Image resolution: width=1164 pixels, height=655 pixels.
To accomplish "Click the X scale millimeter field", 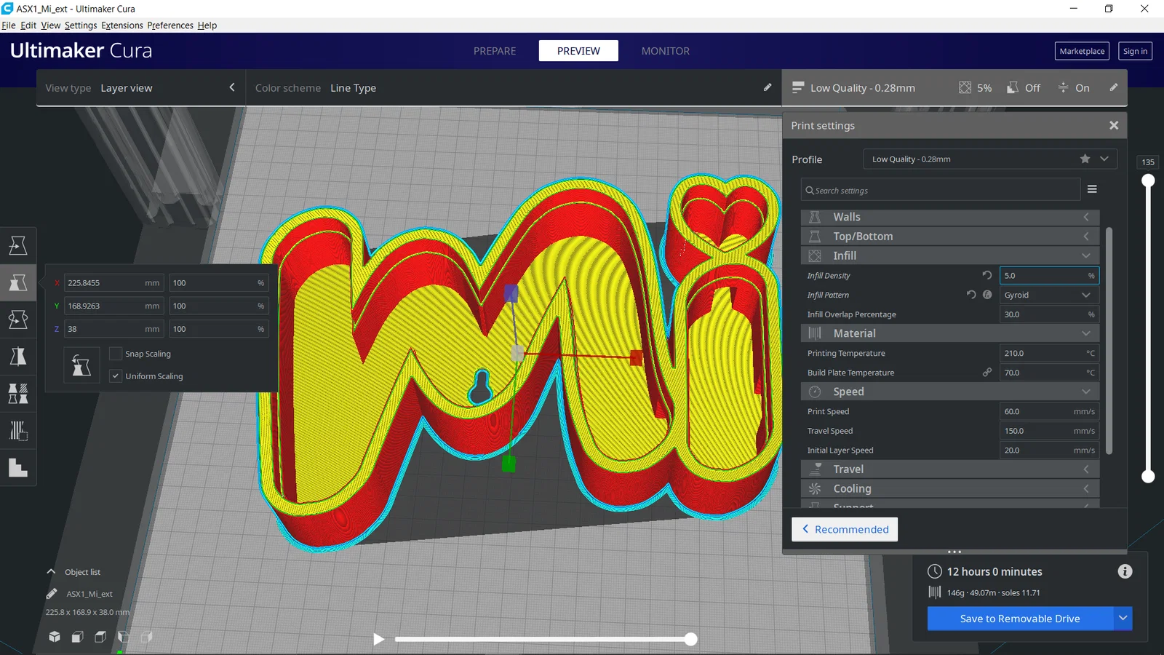I will (114, 282).
